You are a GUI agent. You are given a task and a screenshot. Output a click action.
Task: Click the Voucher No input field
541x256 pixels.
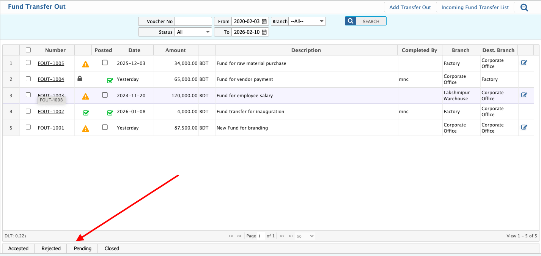pyautogui.click(x=193, y=22)
